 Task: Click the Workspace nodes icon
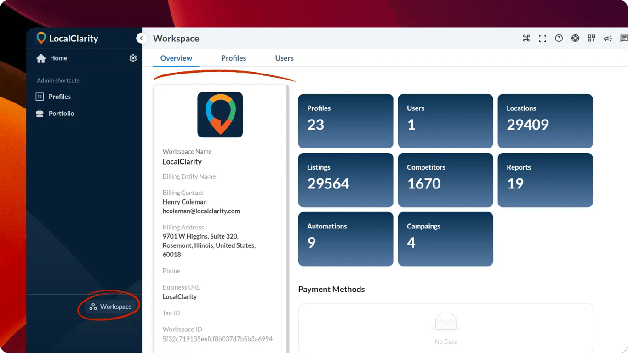click(93, 307)
